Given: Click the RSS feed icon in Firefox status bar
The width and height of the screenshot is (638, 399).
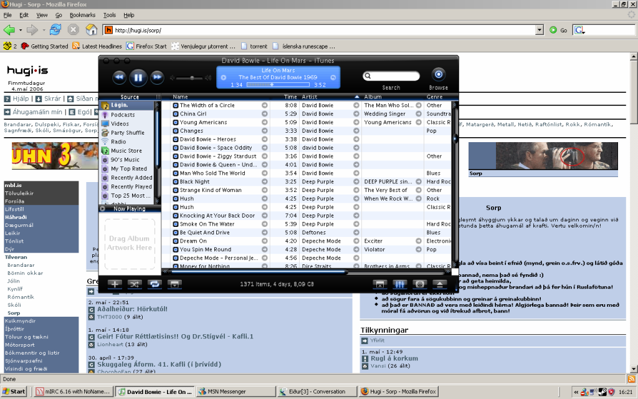Looking at the screenshot, I should (632, 379).
